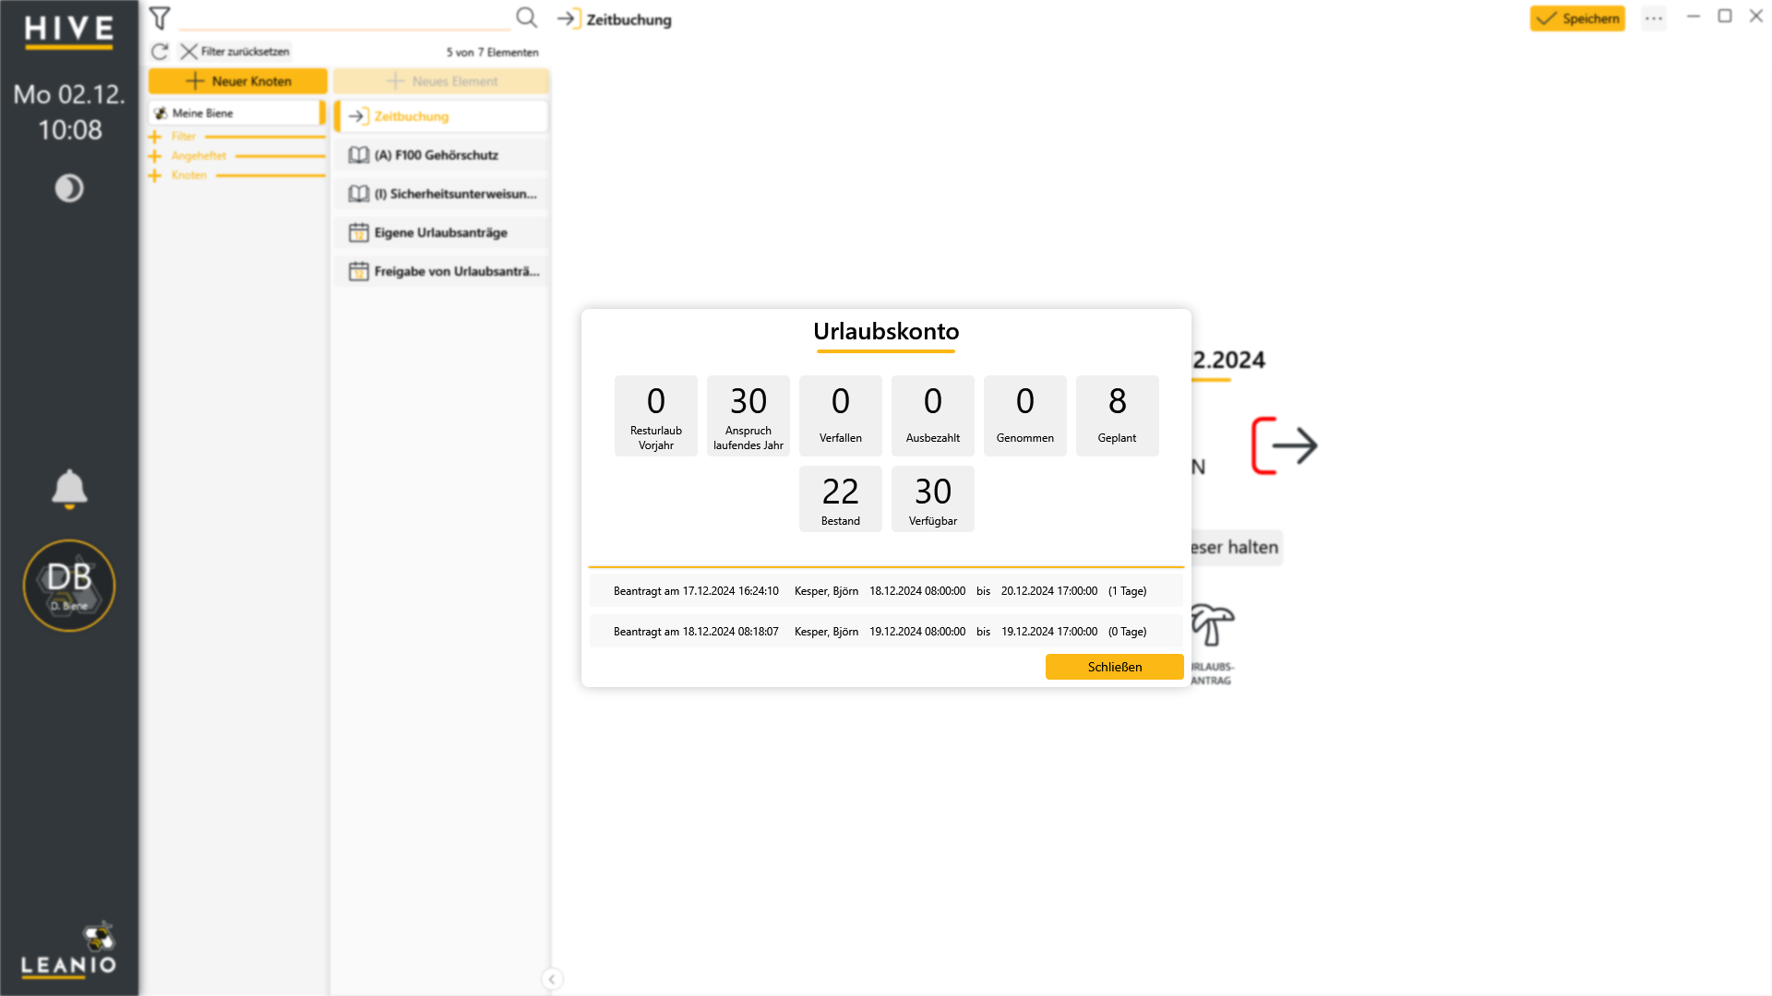Click the book icon beside F100 Gehörschutz
1772x996 pixels.
[x=359, y=155]
